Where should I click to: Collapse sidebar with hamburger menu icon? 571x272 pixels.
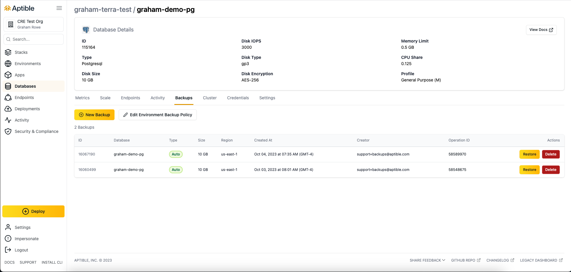pos(59,8)
